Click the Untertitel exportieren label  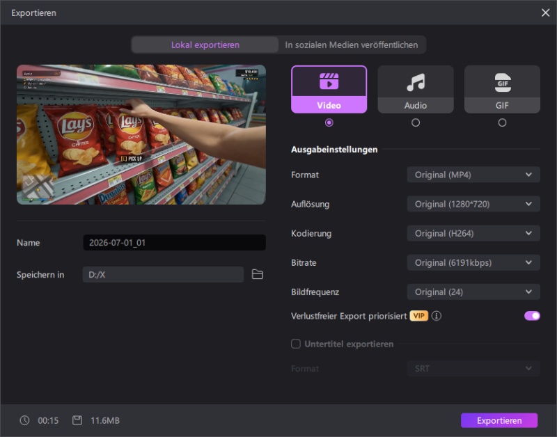(349, 344)
